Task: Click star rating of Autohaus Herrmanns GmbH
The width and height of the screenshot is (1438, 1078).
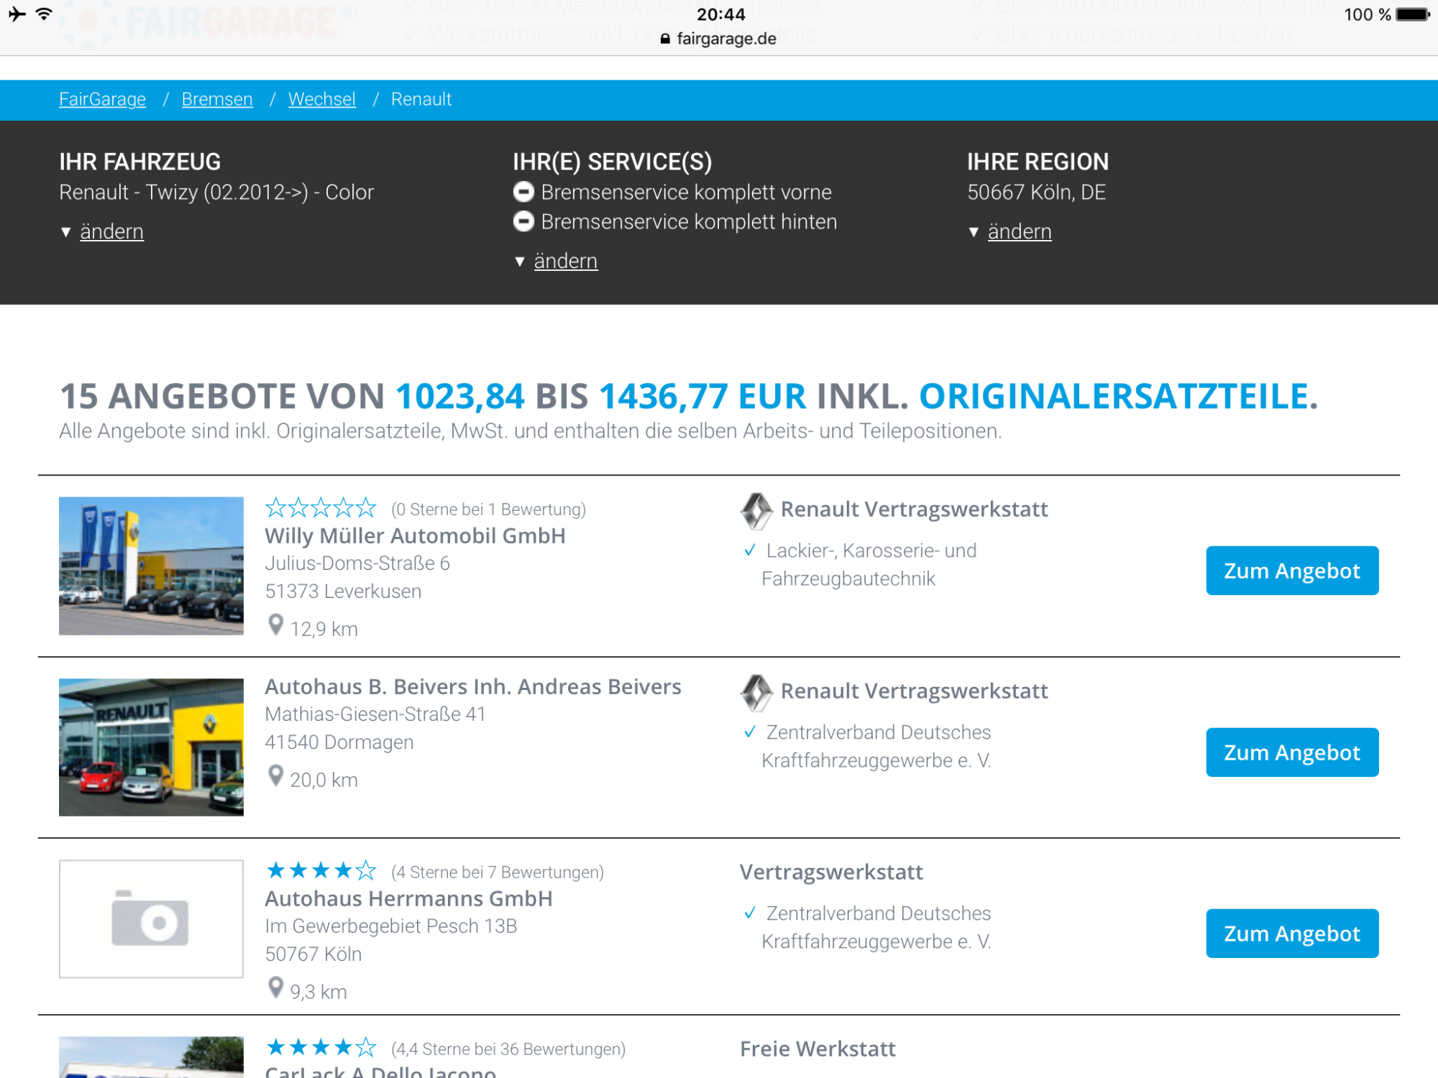Action: [x=321, y=871]
